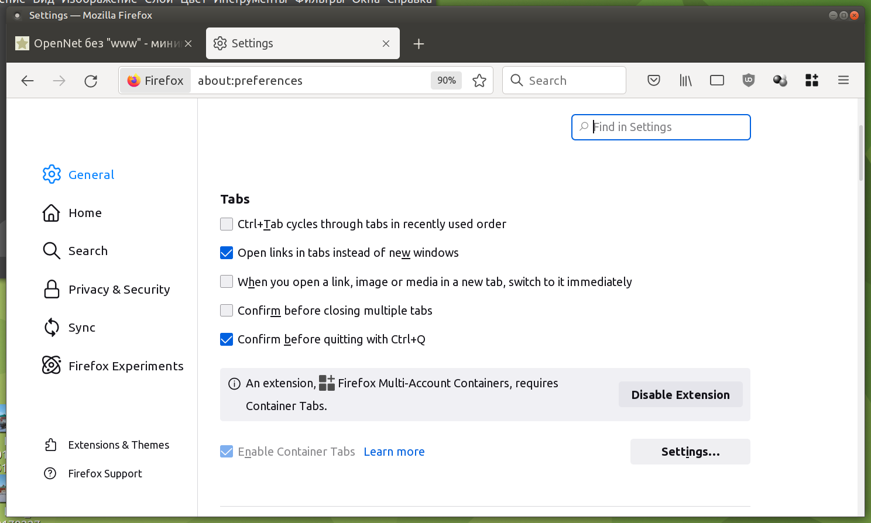Screen dimensions: 871x523
Task: Open the Library bookmarks icon
Action: click(x=685, y=81)
